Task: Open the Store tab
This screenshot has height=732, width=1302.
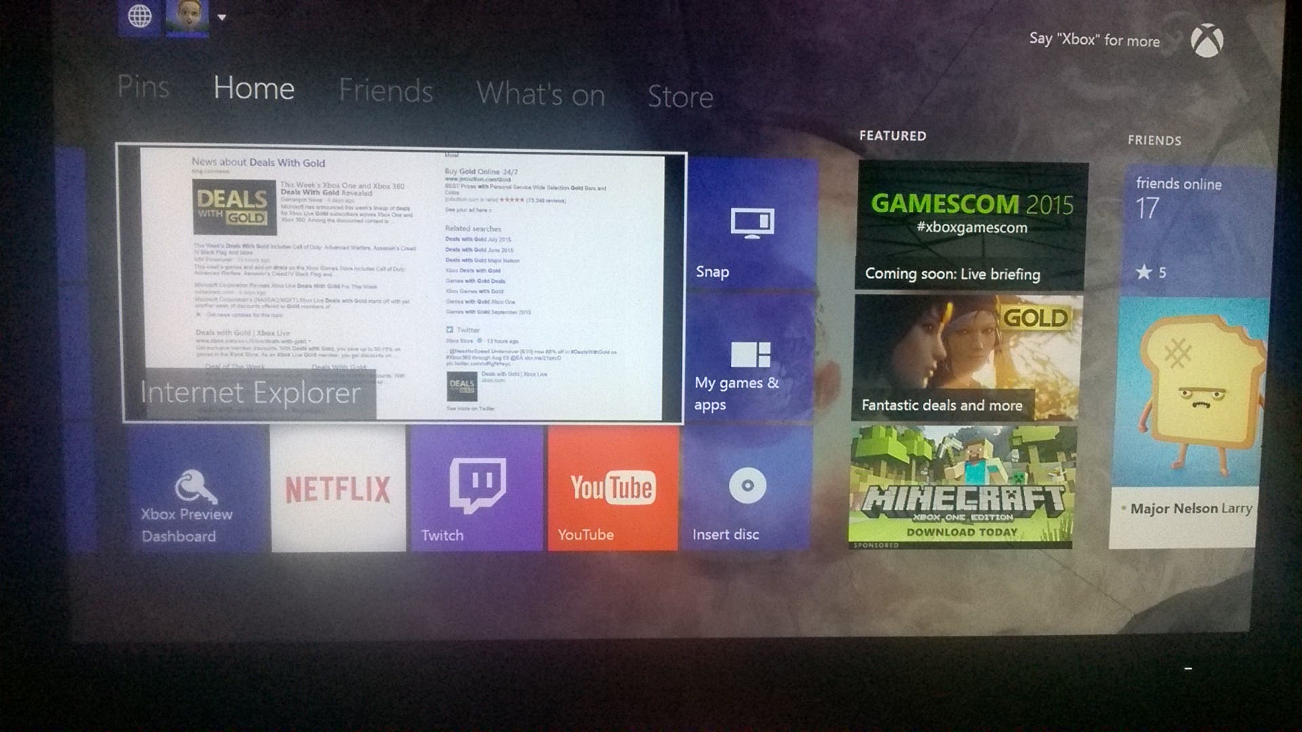Action: [x=680, y=97]
